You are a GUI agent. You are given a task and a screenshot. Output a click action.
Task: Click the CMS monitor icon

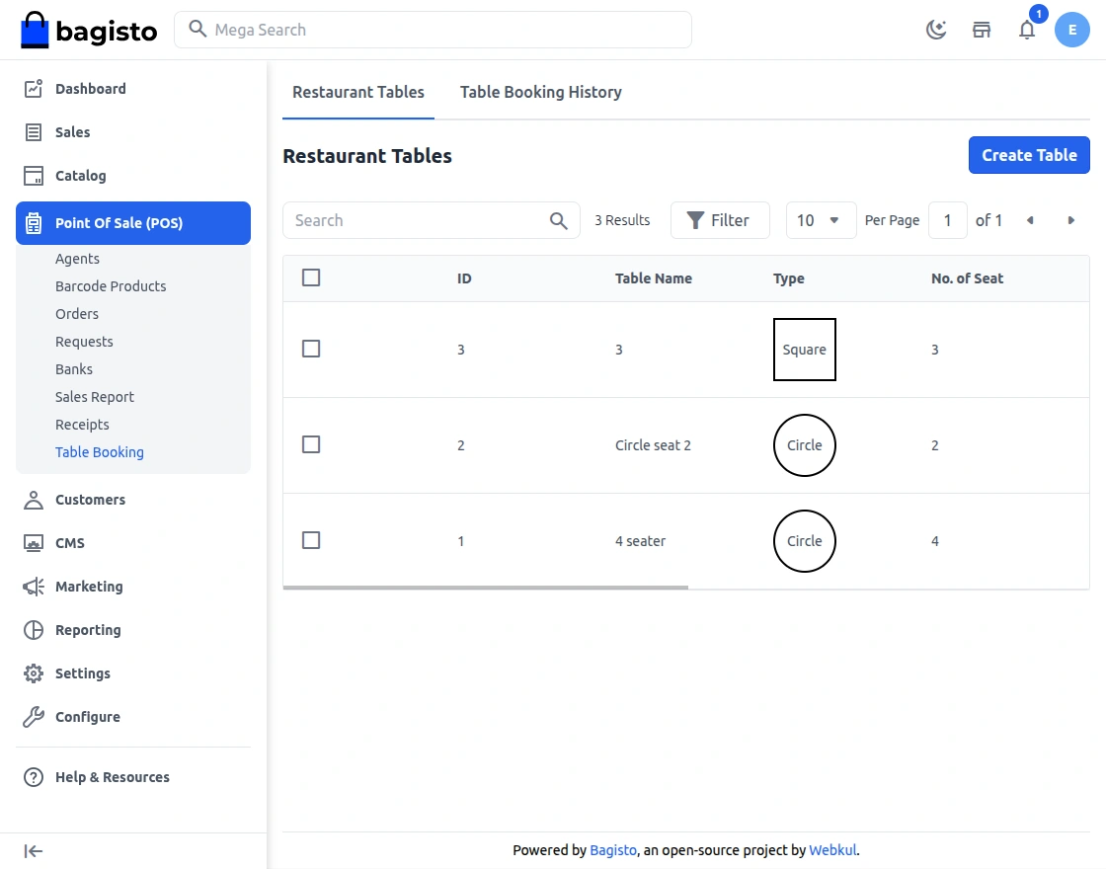34,543
